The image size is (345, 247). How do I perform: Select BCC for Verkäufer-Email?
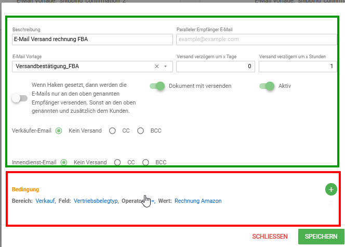point(140,131)
